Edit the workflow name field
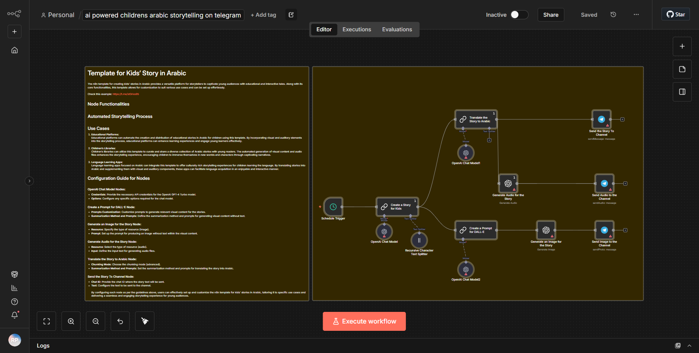Viewport: 699px width, 353px height. [x=163, y=15]
